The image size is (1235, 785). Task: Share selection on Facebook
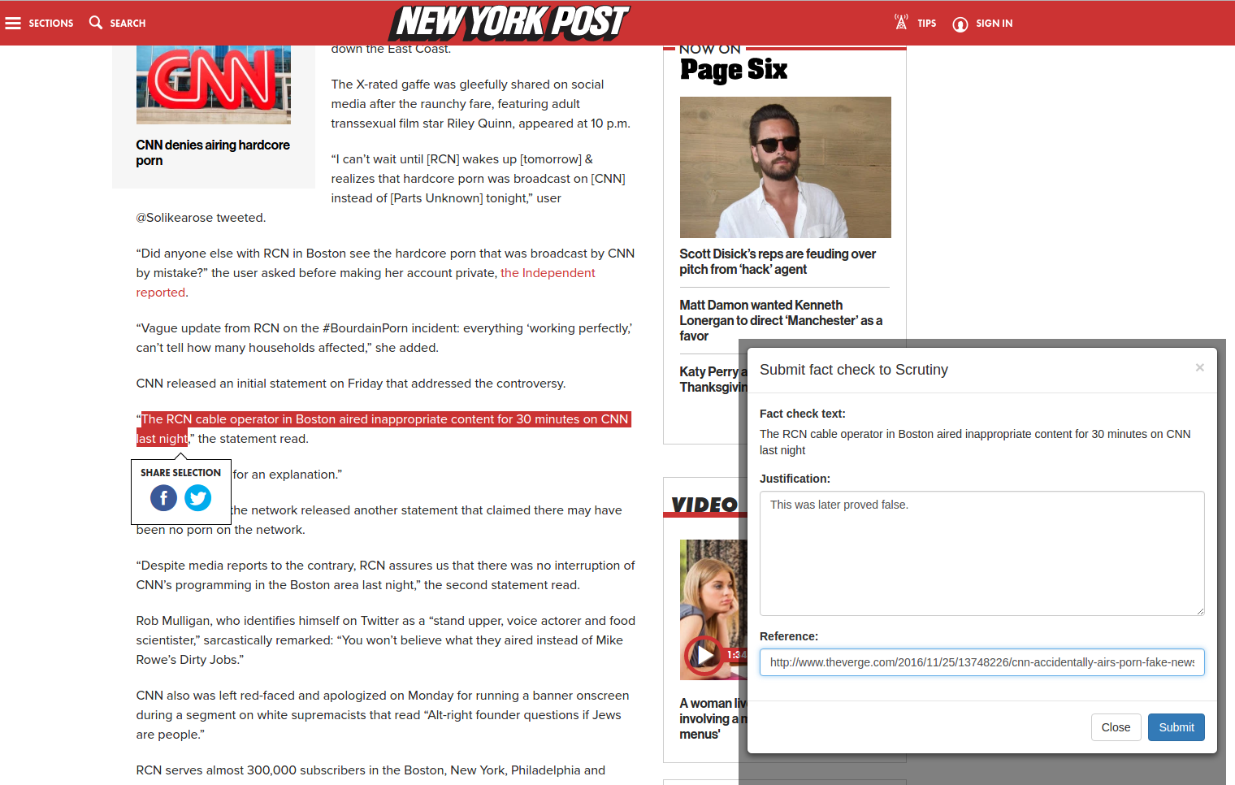[x=163, y=497]
